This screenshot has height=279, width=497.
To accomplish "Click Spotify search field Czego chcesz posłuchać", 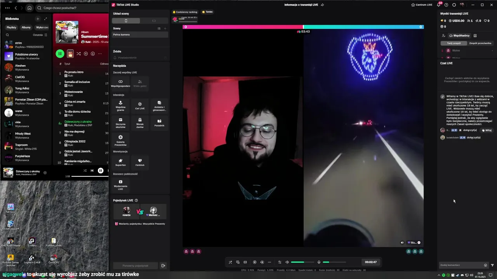I will 72,8.
